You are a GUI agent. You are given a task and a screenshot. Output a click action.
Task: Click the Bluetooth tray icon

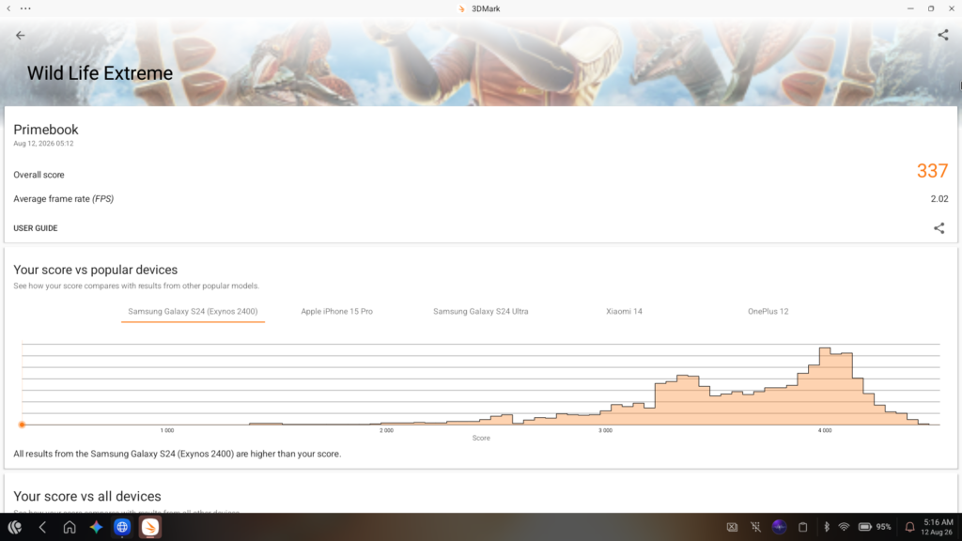click(827, 527)
